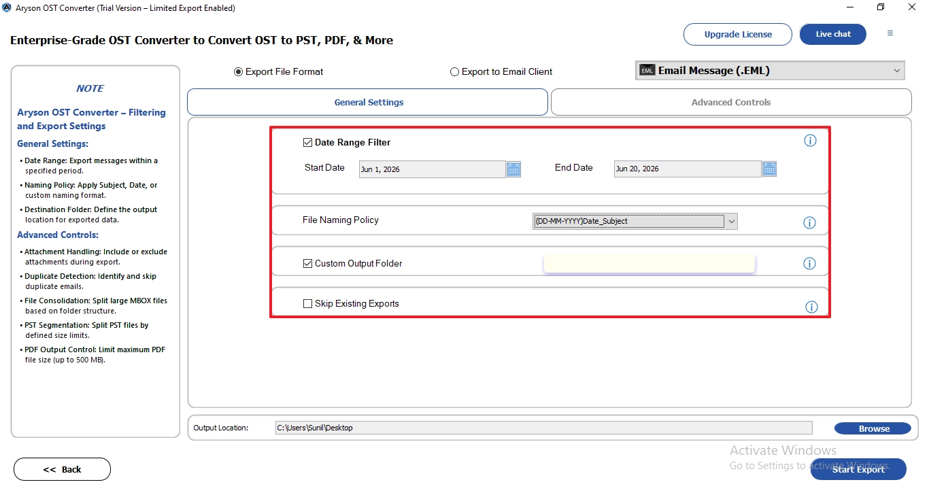Click the 'General Settings:' heading in the note panel
Image resolution: width=929 pixels, height=495 pixels.
point(52,143)
